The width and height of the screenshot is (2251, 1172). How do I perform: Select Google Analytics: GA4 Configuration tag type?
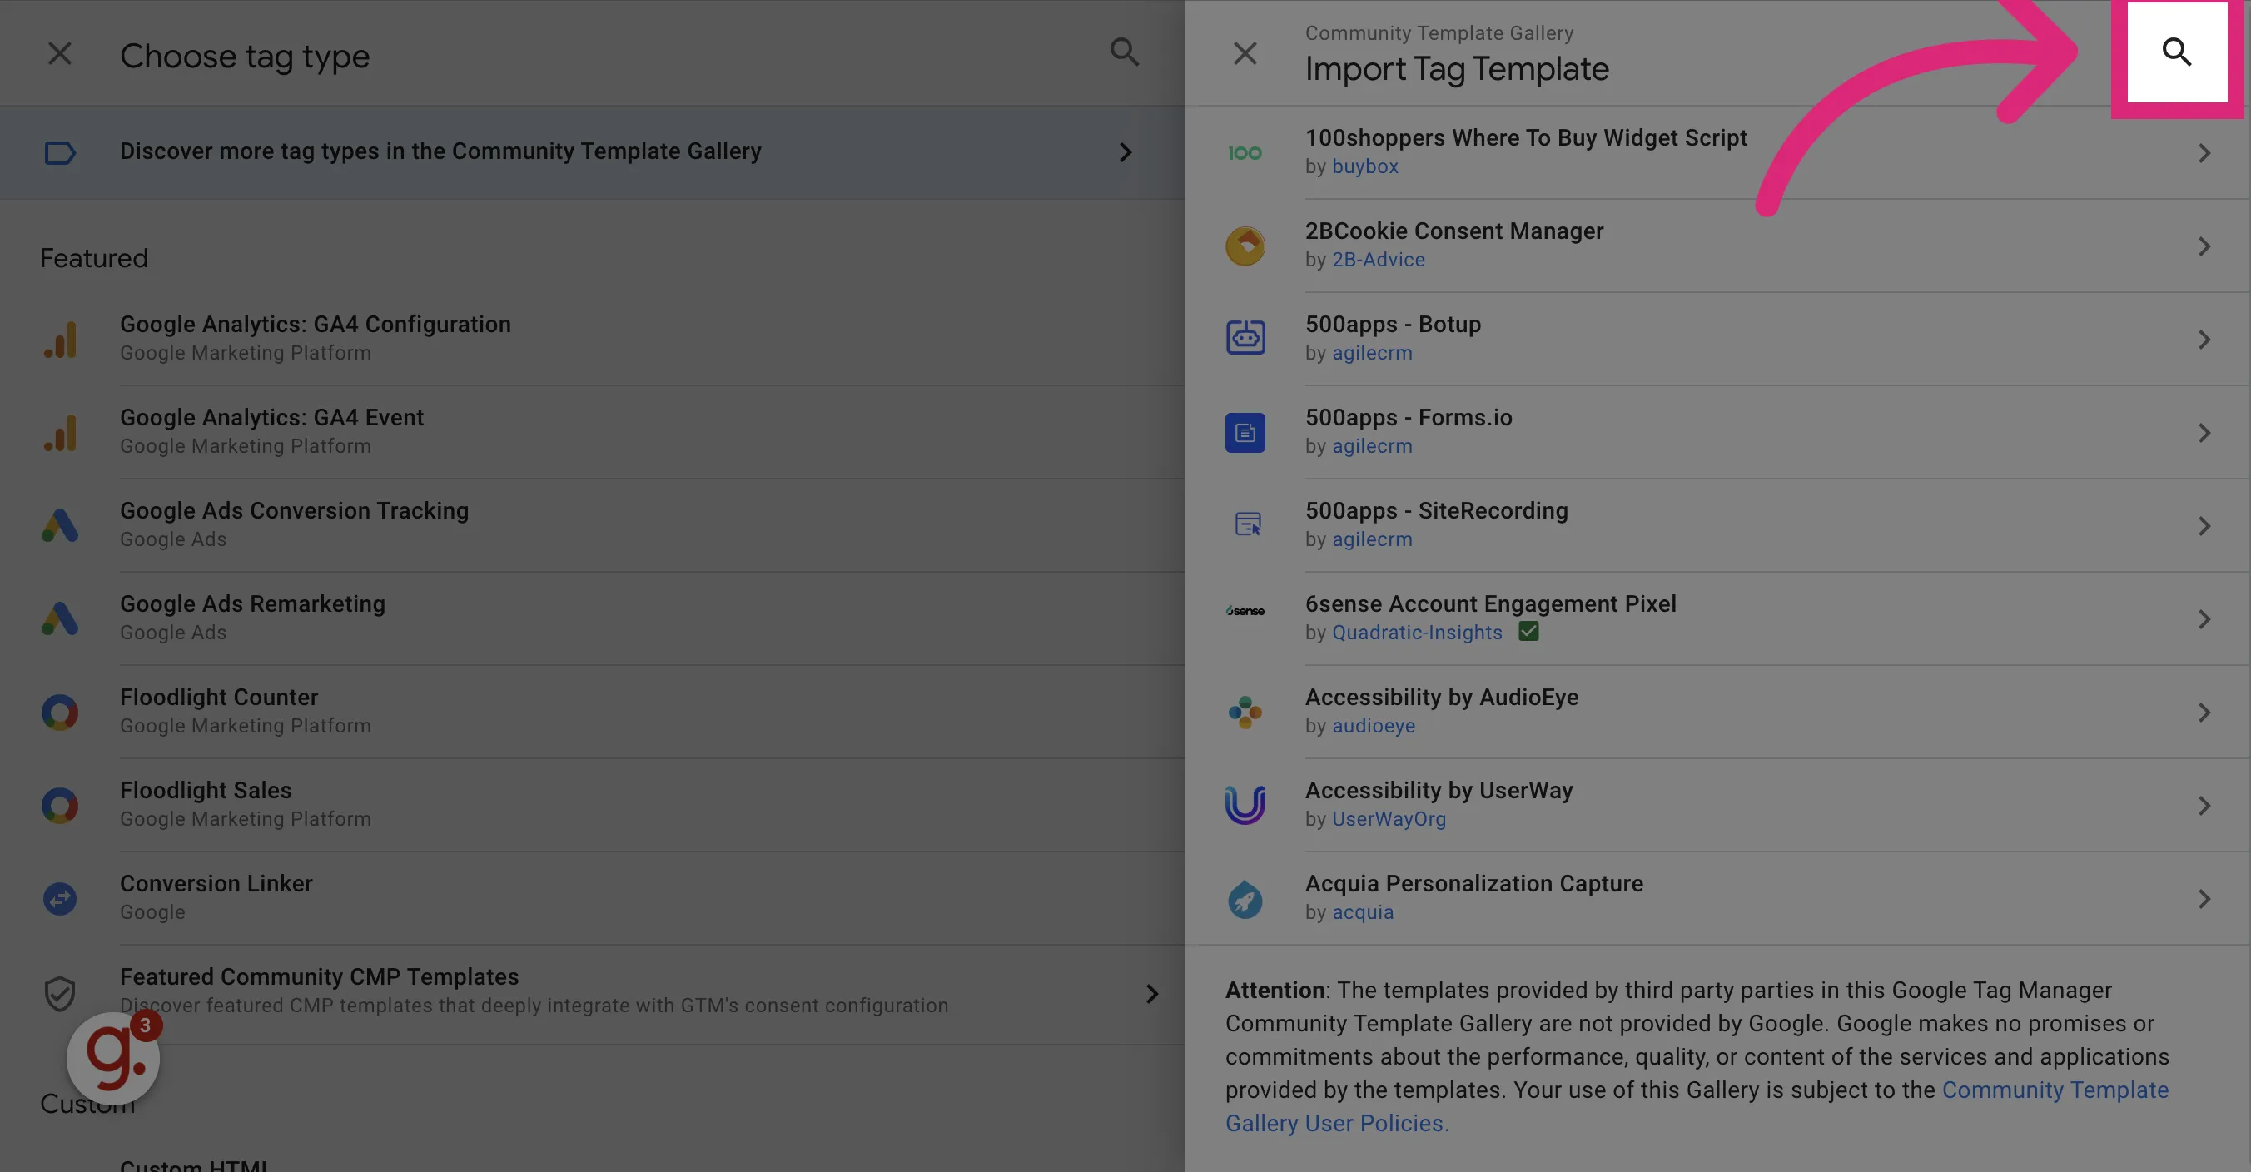tap(651, 339)
